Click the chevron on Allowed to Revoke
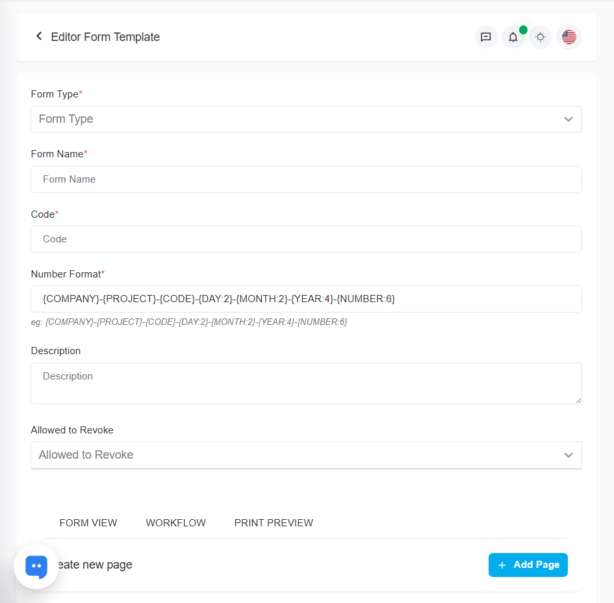The image size is (614, 603). tap(569, 455)
